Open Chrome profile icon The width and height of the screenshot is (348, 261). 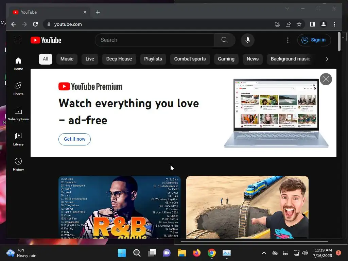coord(324,24)
